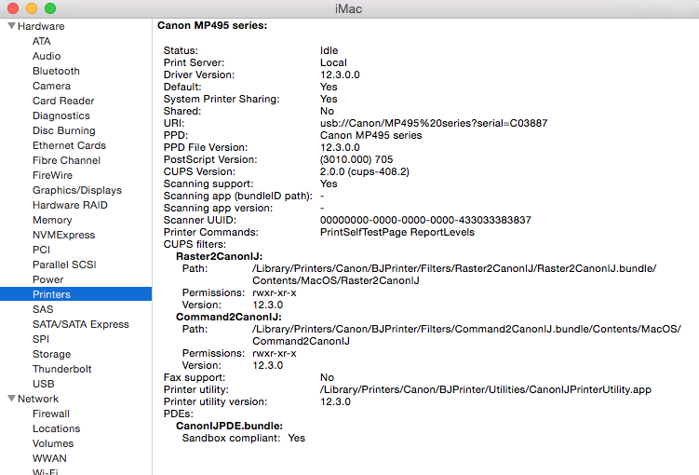The height and width of the screenshot is (475, 699).
Task: Click the PPD Canon MP495 series value
Action: tap(370, 136)
